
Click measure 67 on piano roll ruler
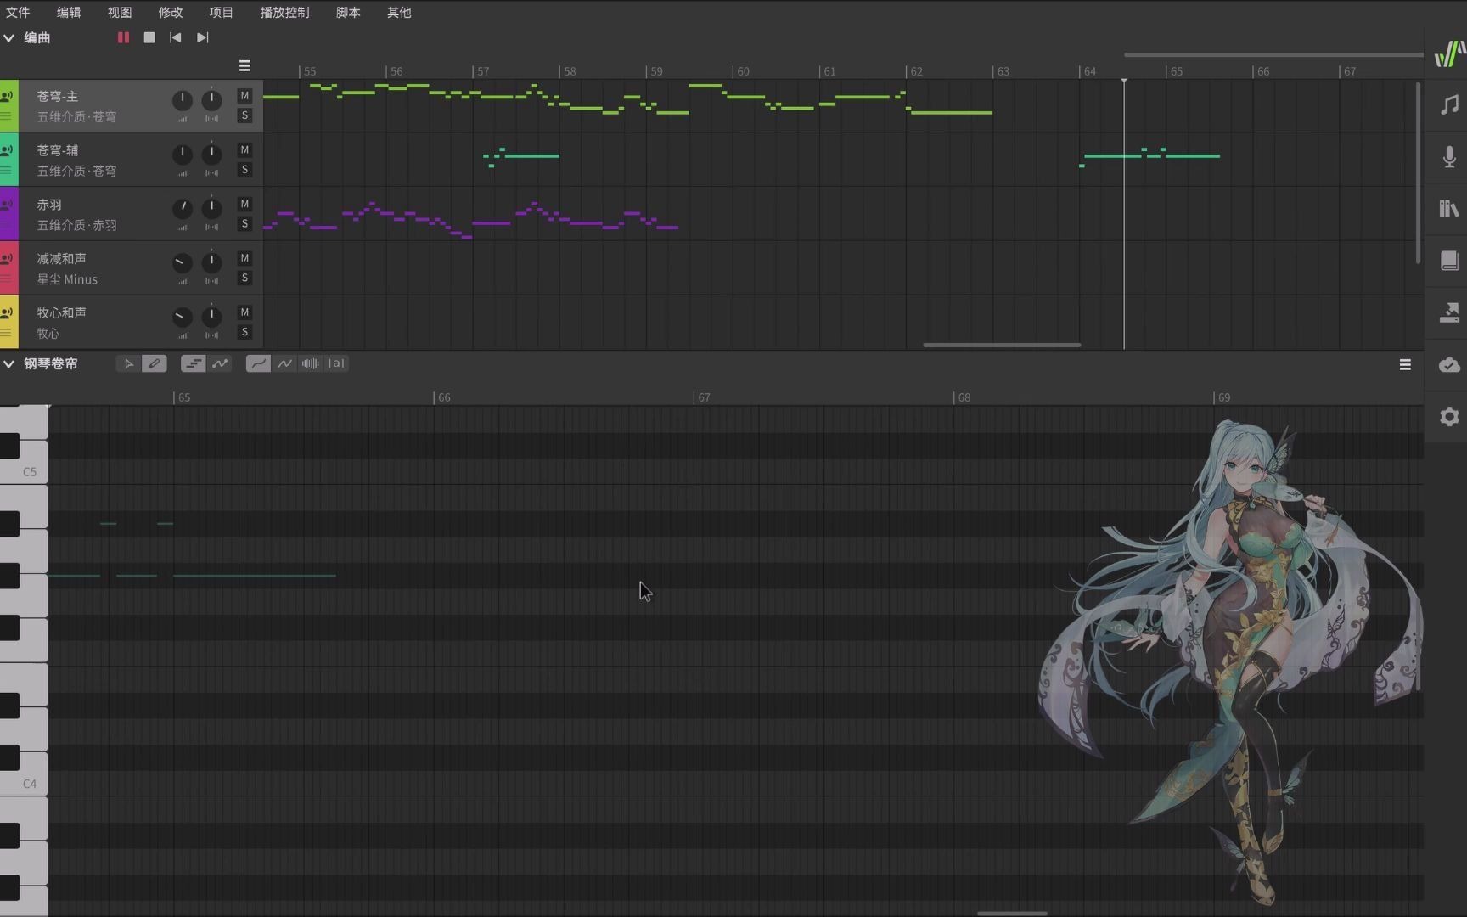(x=704, y=397)
